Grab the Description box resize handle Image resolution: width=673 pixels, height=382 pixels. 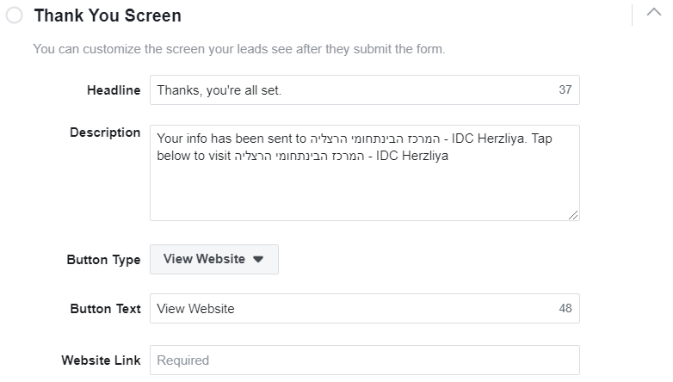coord(573,214)
